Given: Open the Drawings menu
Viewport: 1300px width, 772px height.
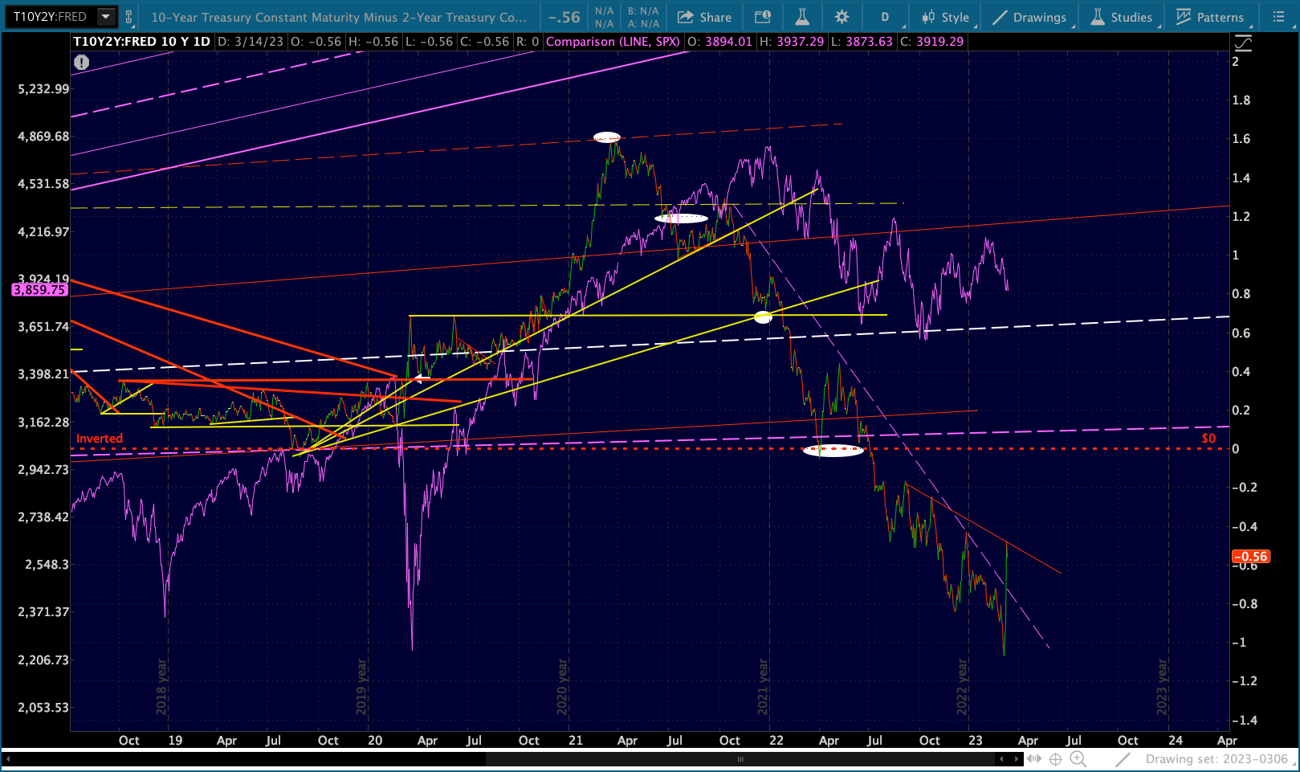Looking at the screenshot, I should click(x=1031, y=17).
